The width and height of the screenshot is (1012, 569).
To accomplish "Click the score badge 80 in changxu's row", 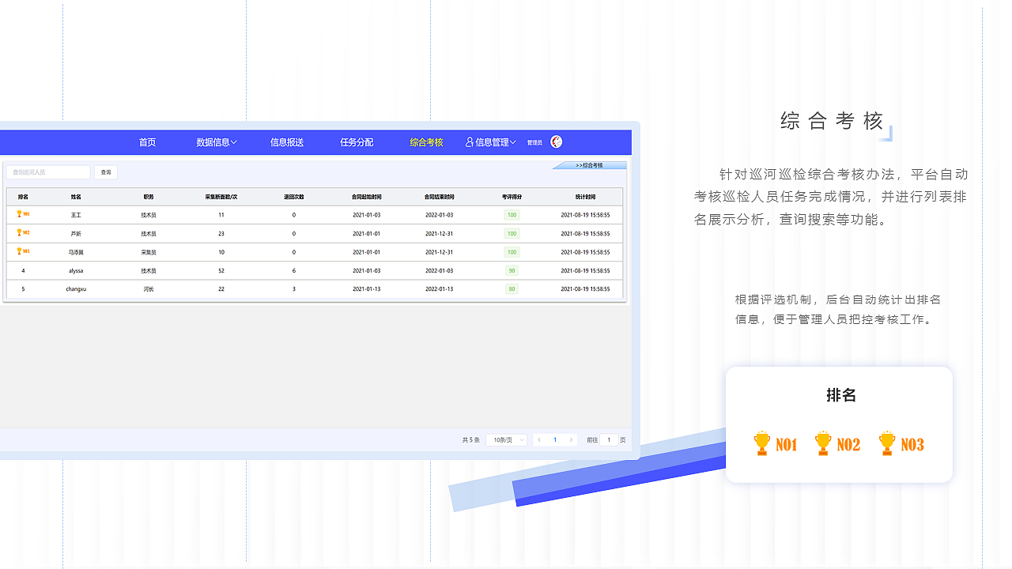I will click(x=512, y=289).
